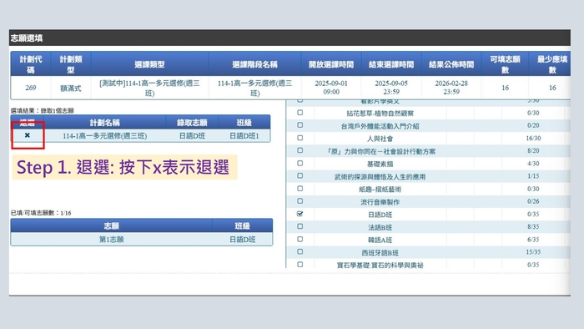
Task: Click the closing time 2025-09-05 23:59
Action: click(x=391, y=88)
